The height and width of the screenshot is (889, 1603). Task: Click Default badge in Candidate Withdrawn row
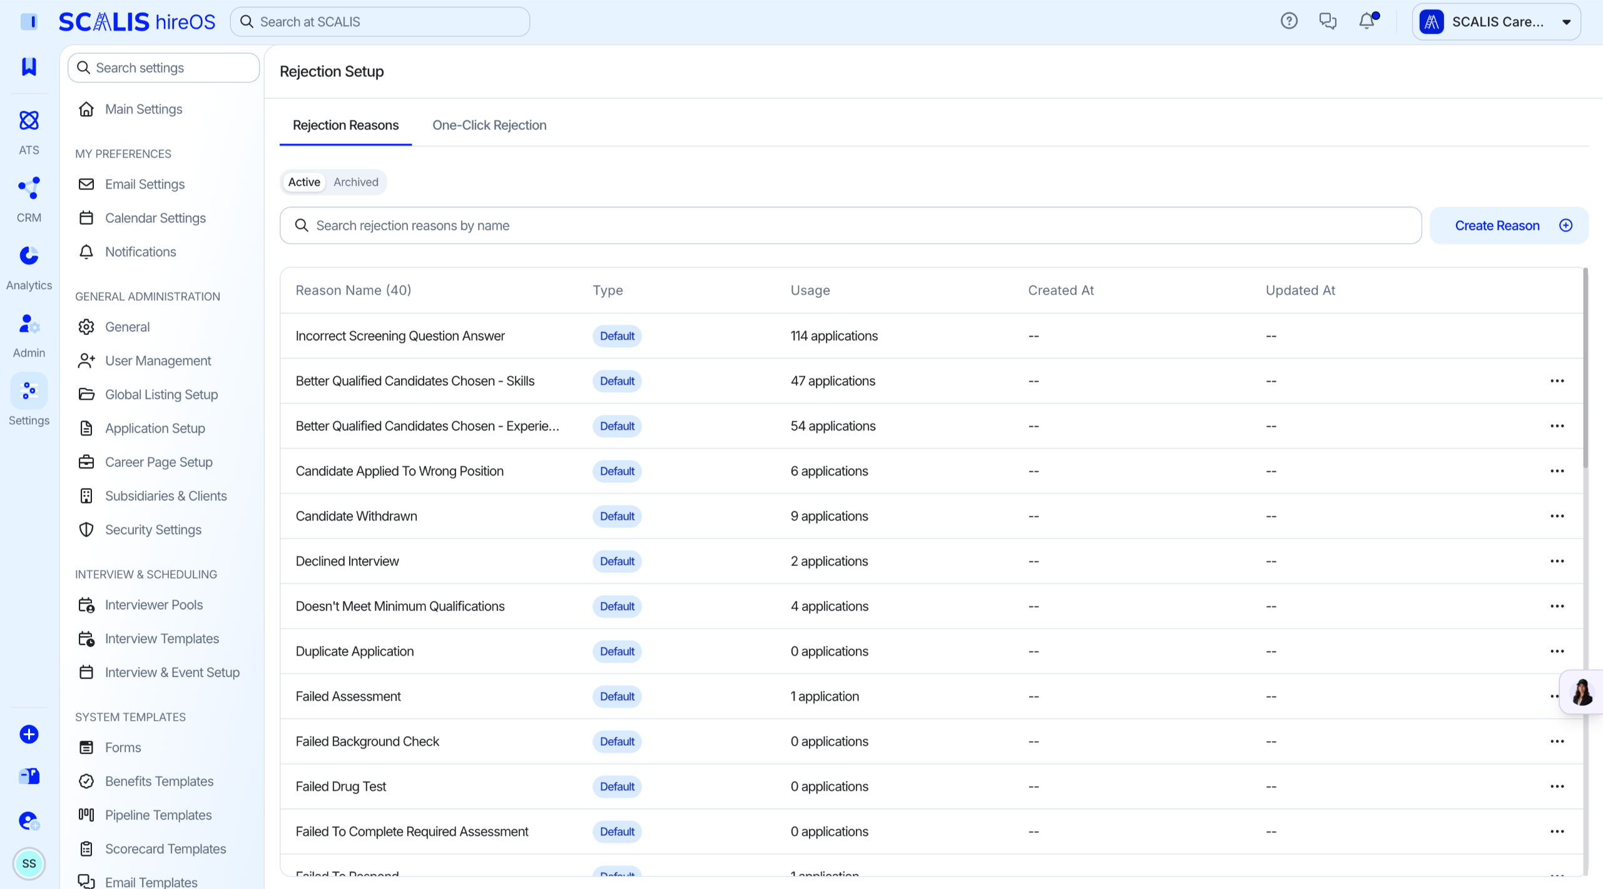pyautogui.click(x=617, y=516)
